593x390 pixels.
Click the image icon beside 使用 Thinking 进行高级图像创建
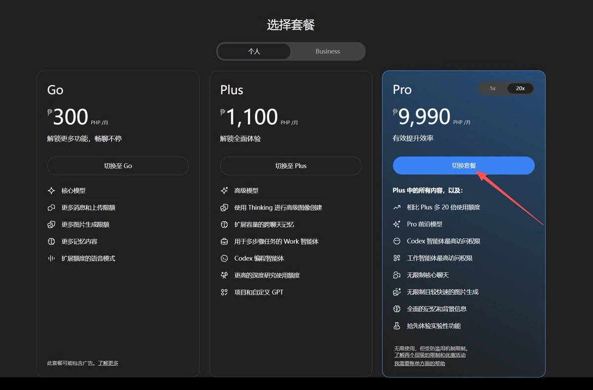pos(224,208)
